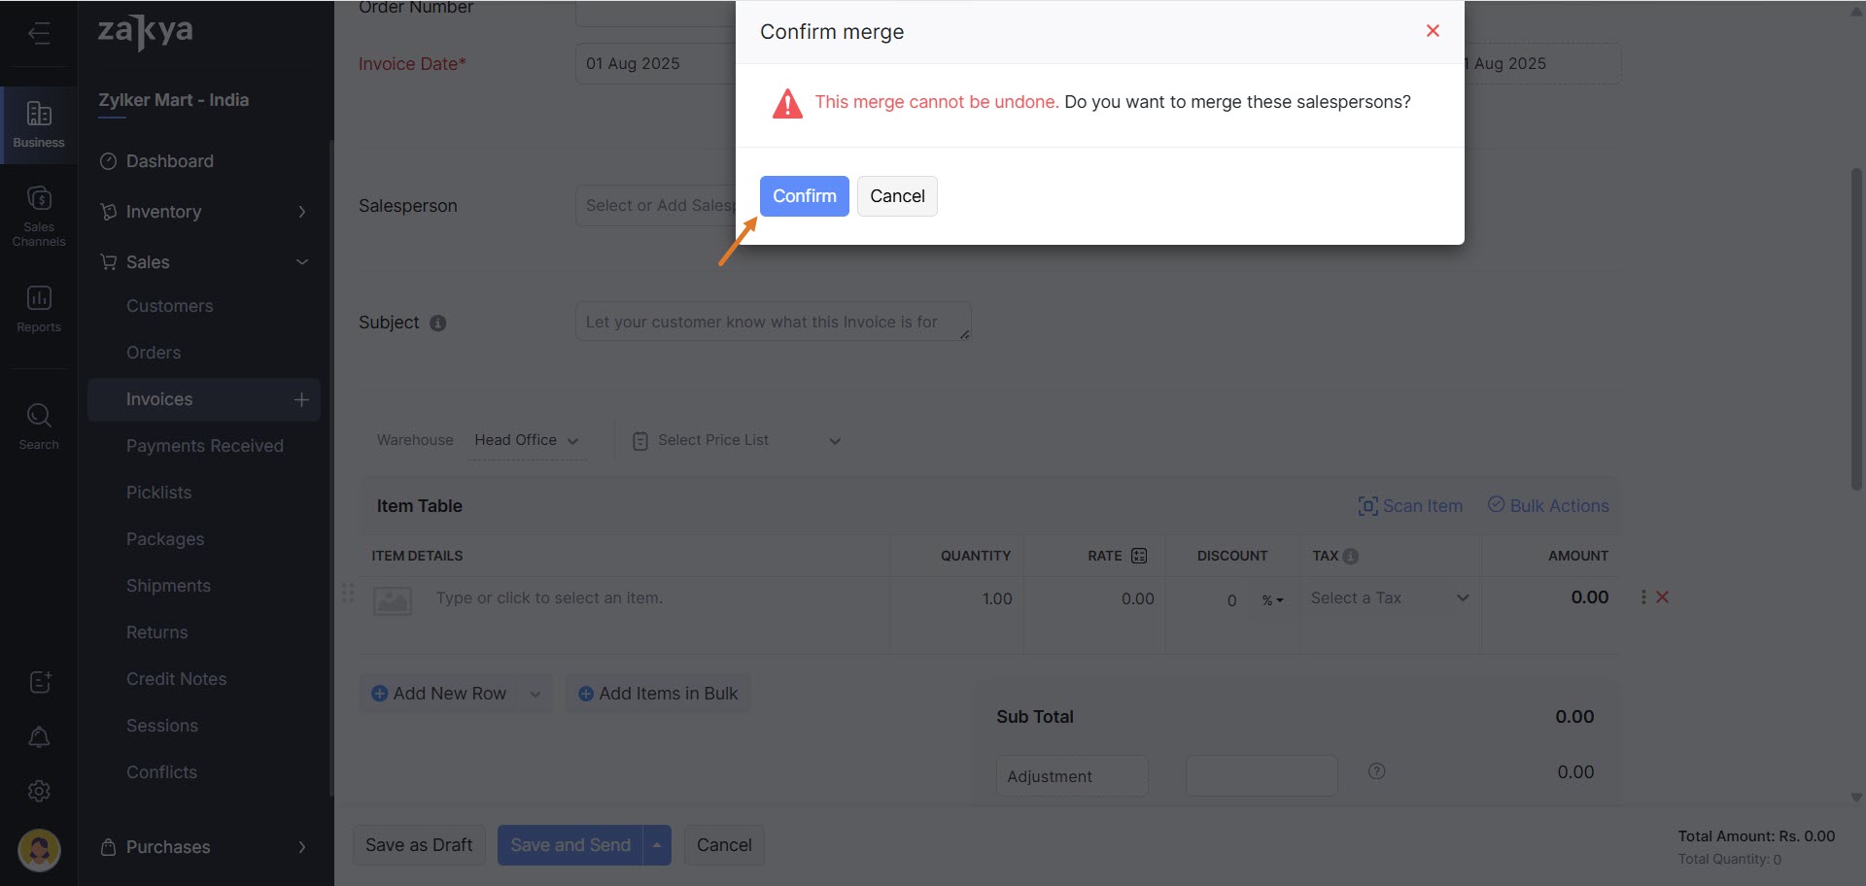Click the user profile avatar
The width and height of the screenshot is (1866, 886).
39,850
